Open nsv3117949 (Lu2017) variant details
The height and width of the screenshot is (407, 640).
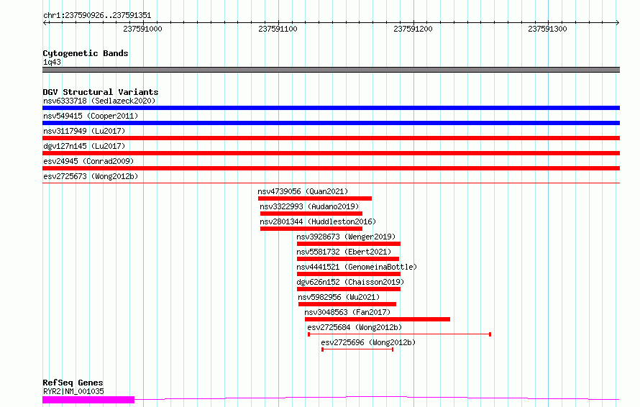click(84, 131)
